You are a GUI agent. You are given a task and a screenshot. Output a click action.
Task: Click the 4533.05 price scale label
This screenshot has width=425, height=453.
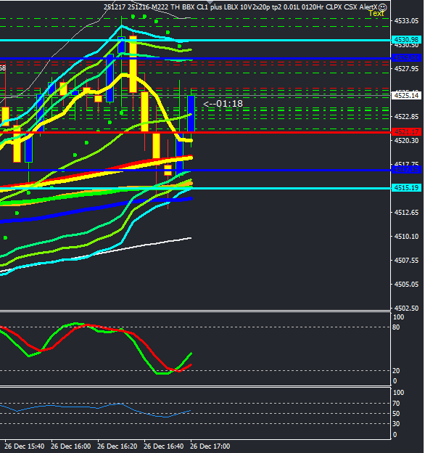point(406,21)
